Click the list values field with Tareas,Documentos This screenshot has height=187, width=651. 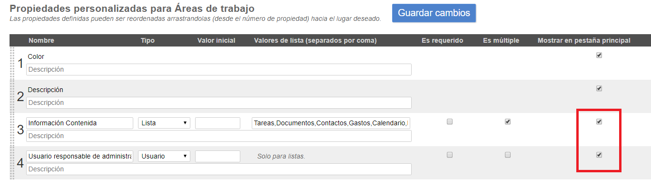pyautogui.click(x=331, y=123)
